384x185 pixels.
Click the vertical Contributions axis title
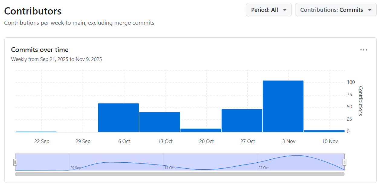pyautogui.click(x=360, y=101)
